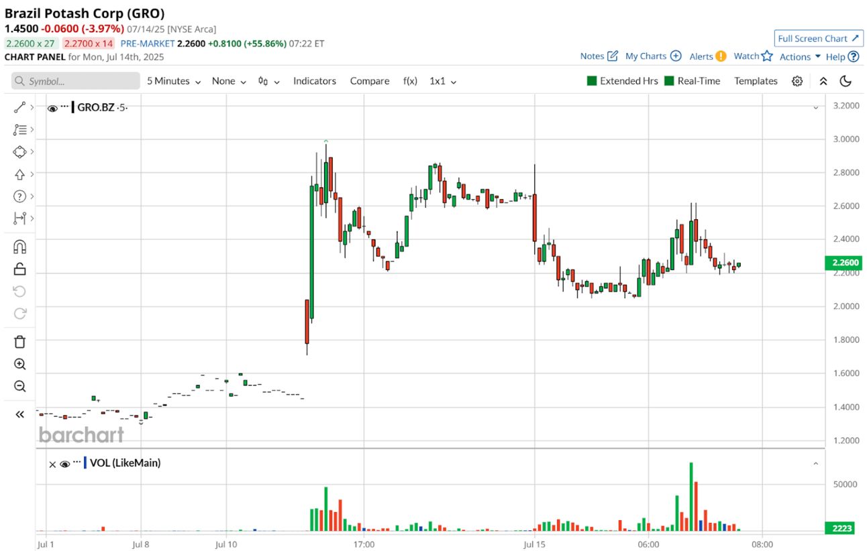Zoom out of the chart
This screenshot has width=867, height=551.
(19, 386)
